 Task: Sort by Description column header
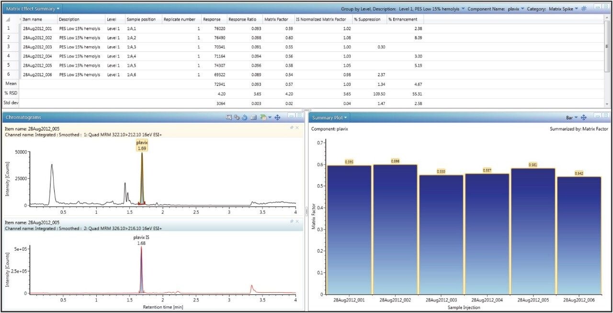81,20
